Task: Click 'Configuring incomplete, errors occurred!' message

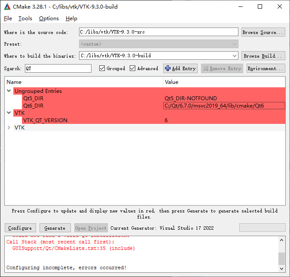Action: (66, 268)
